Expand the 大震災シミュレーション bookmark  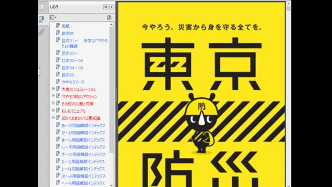(x=53, y=88)
